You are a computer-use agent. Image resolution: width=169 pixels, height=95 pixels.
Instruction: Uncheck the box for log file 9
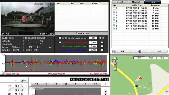point(114,29)
